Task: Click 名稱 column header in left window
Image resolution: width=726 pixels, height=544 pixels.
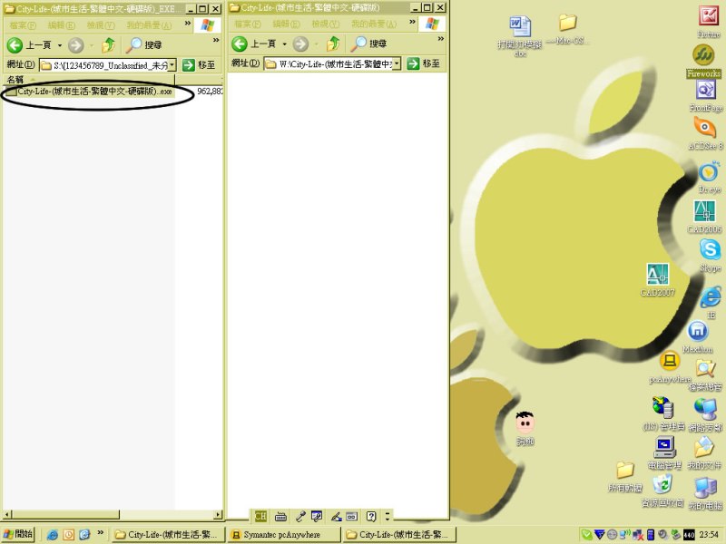Action: point(89,80)
